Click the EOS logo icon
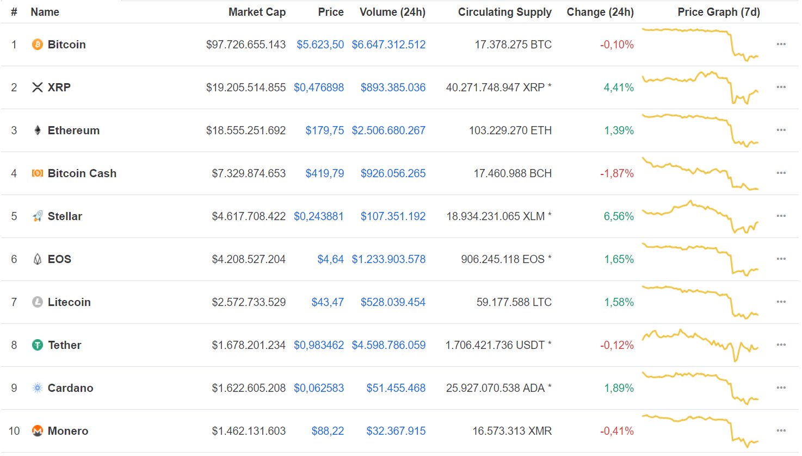Viewport: 802px width, 456px height. [37, 259]
